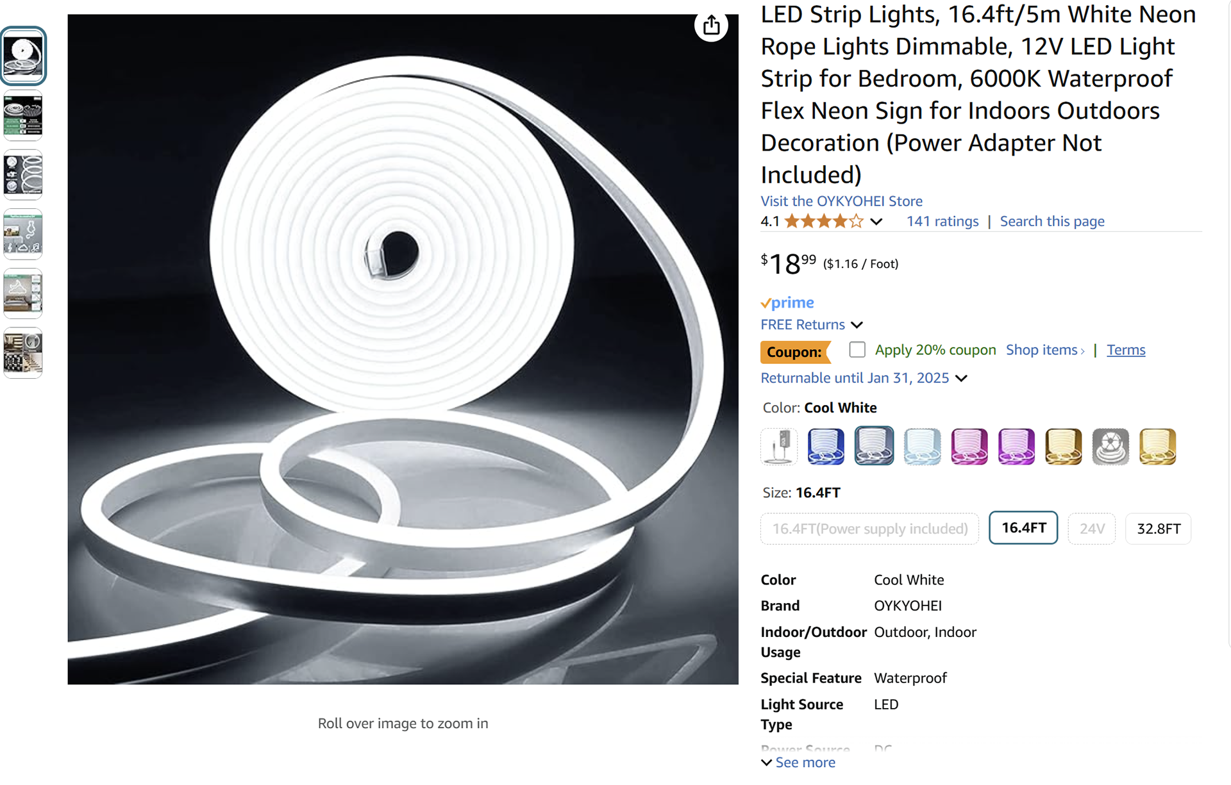The width and height of the screenshot is (1231, 785).
Task: Select the round coil reel color swatch
Action: point(1110,446)
